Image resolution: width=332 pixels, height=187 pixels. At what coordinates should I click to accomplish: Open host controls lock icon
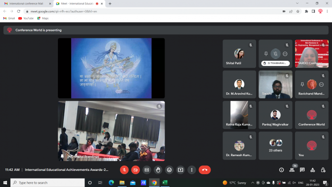tap(323, 170)
